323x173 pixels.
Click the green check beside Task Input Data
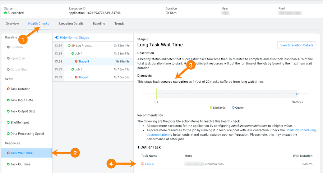coord(8,100)
